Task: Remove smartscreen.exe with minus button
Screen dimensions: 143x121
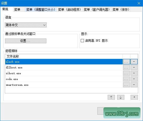Action: (x=134, y=85)
